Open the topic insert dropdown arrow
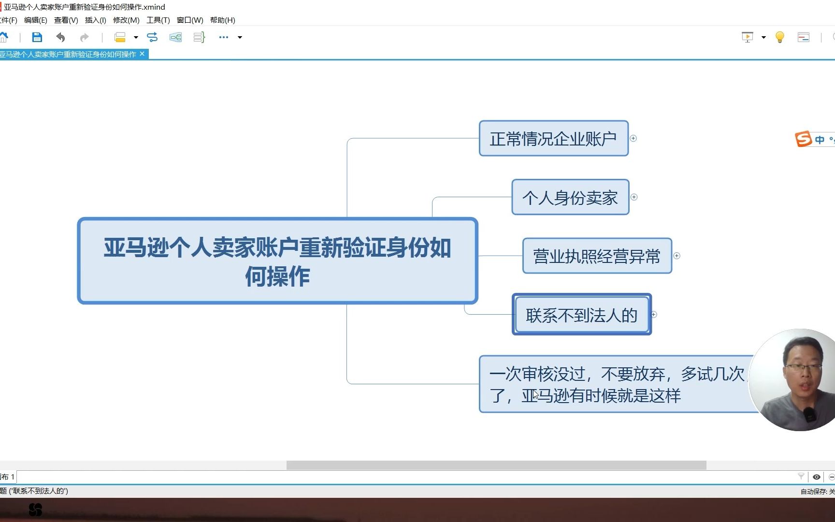The height and width of the screenshot is (522, 835). click(136, 37)
